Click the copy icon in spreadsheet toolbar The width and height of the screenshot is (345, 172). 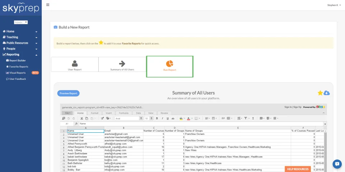(87, 118)
